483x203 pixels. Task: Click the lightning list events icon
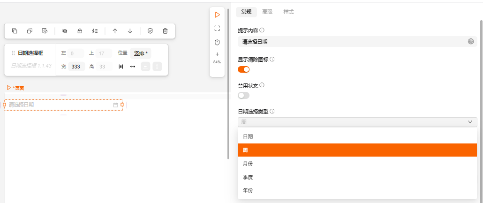[95, 31]
